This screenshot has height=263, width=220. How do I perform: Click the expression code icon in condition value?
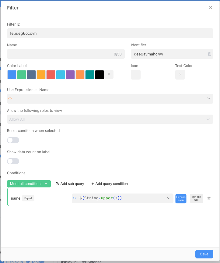click(x=75, y=198)
